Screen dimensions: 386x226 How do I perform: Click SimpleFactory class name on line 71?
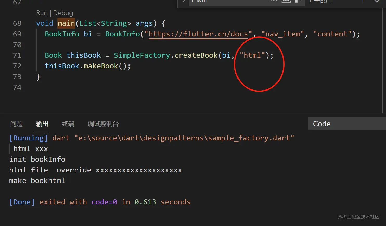pyautogui.click(x=142, y=55)
